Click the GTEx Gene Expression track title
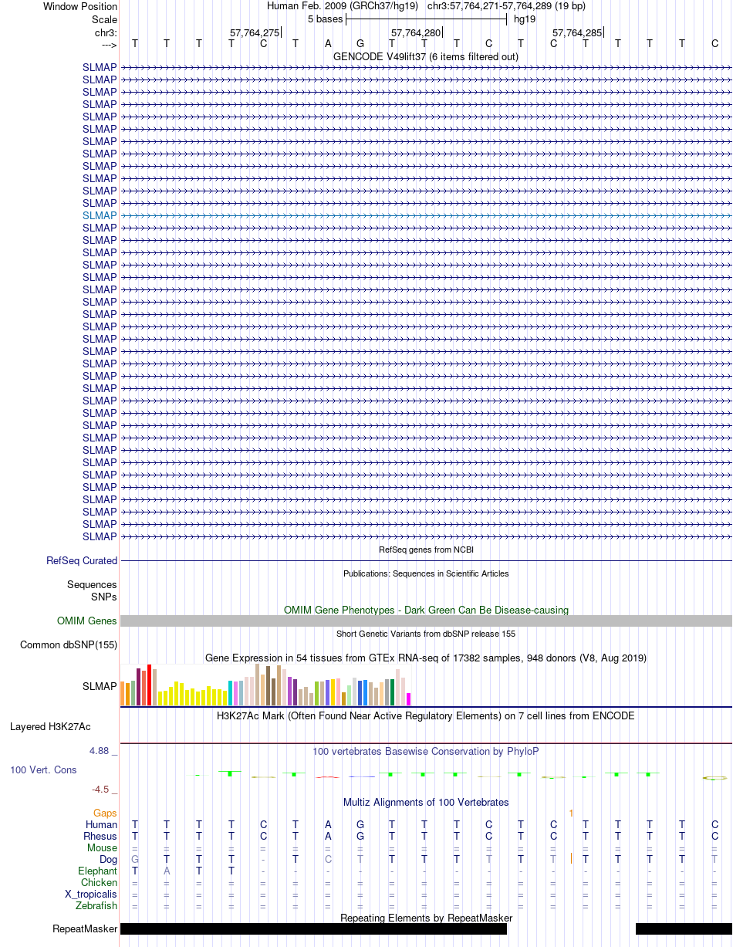Screen dimensions: 733x947 426,658
